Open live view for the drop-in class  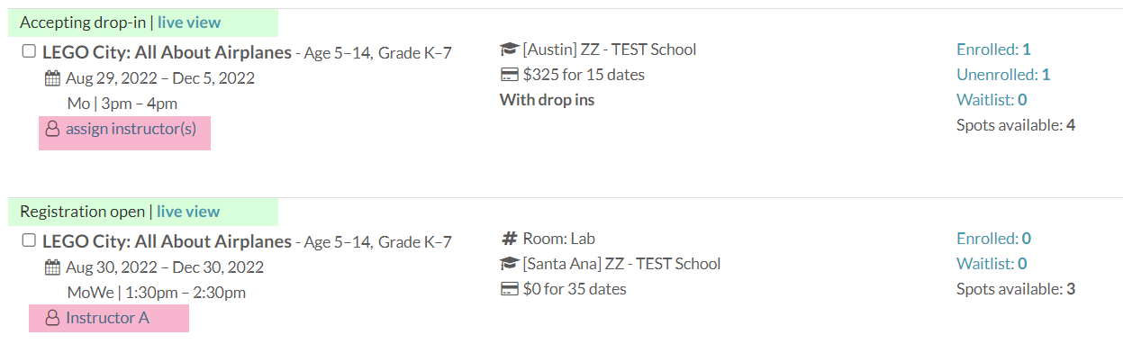(x=189, y=23)
